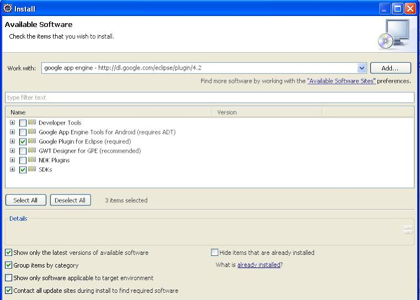Uncheck Google Plugin for Eclipse checkbox
Image resolution: width=420 pixels, height=300 pixels.
pos(23,142)
